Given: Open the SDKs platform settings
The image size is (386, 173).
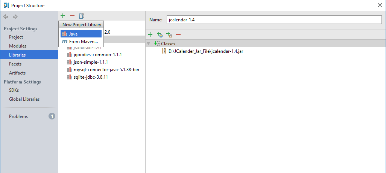Looking at the screenshot, I should pyautogui.click(x=14, y=90).
